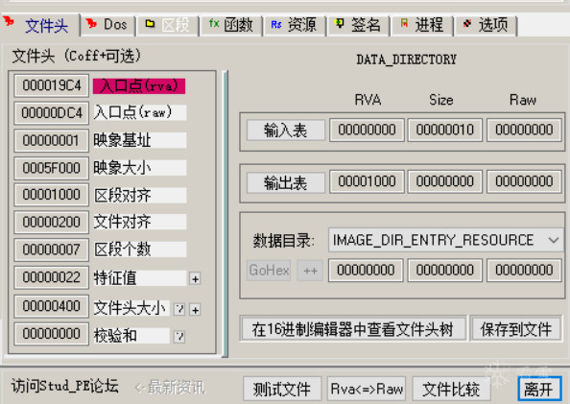570x404 pixels.
Task: Click the 离开 exit button
Action: 539,389
